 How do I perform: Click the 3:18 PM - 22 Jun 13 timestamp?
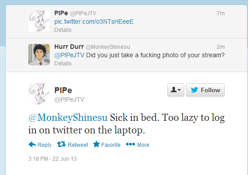(52, 159)
